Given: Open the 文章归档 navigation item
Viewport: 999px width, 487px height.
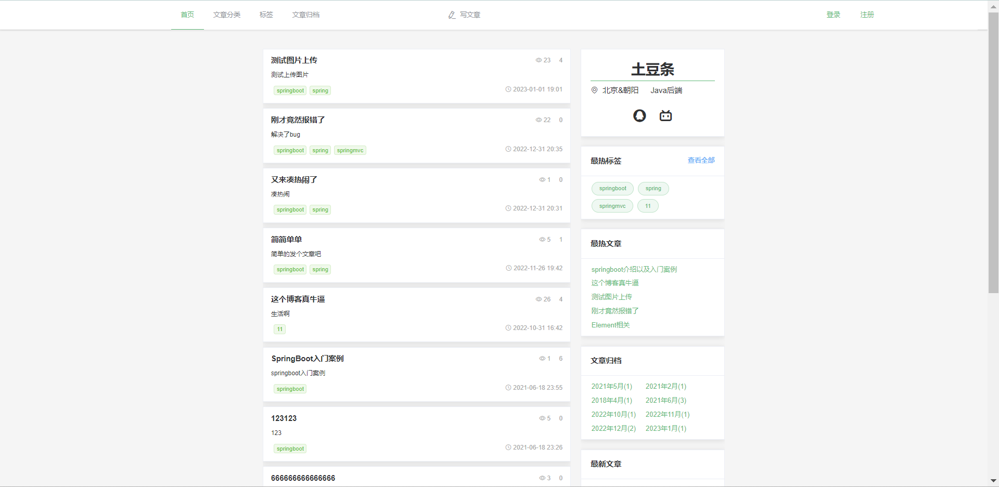Looking at the screenshot, I should pos(306,15).
